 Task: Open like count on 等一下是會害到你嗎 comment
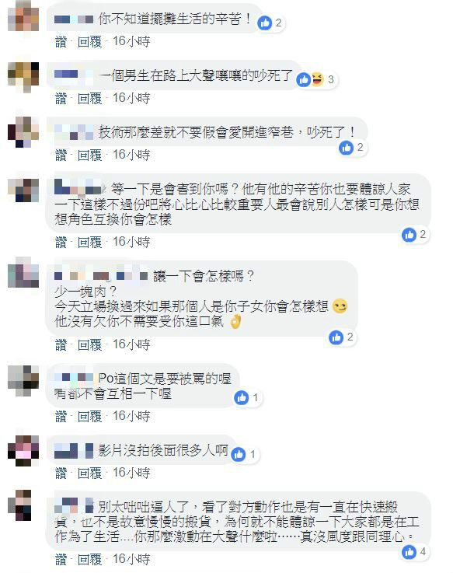[423, 234]
